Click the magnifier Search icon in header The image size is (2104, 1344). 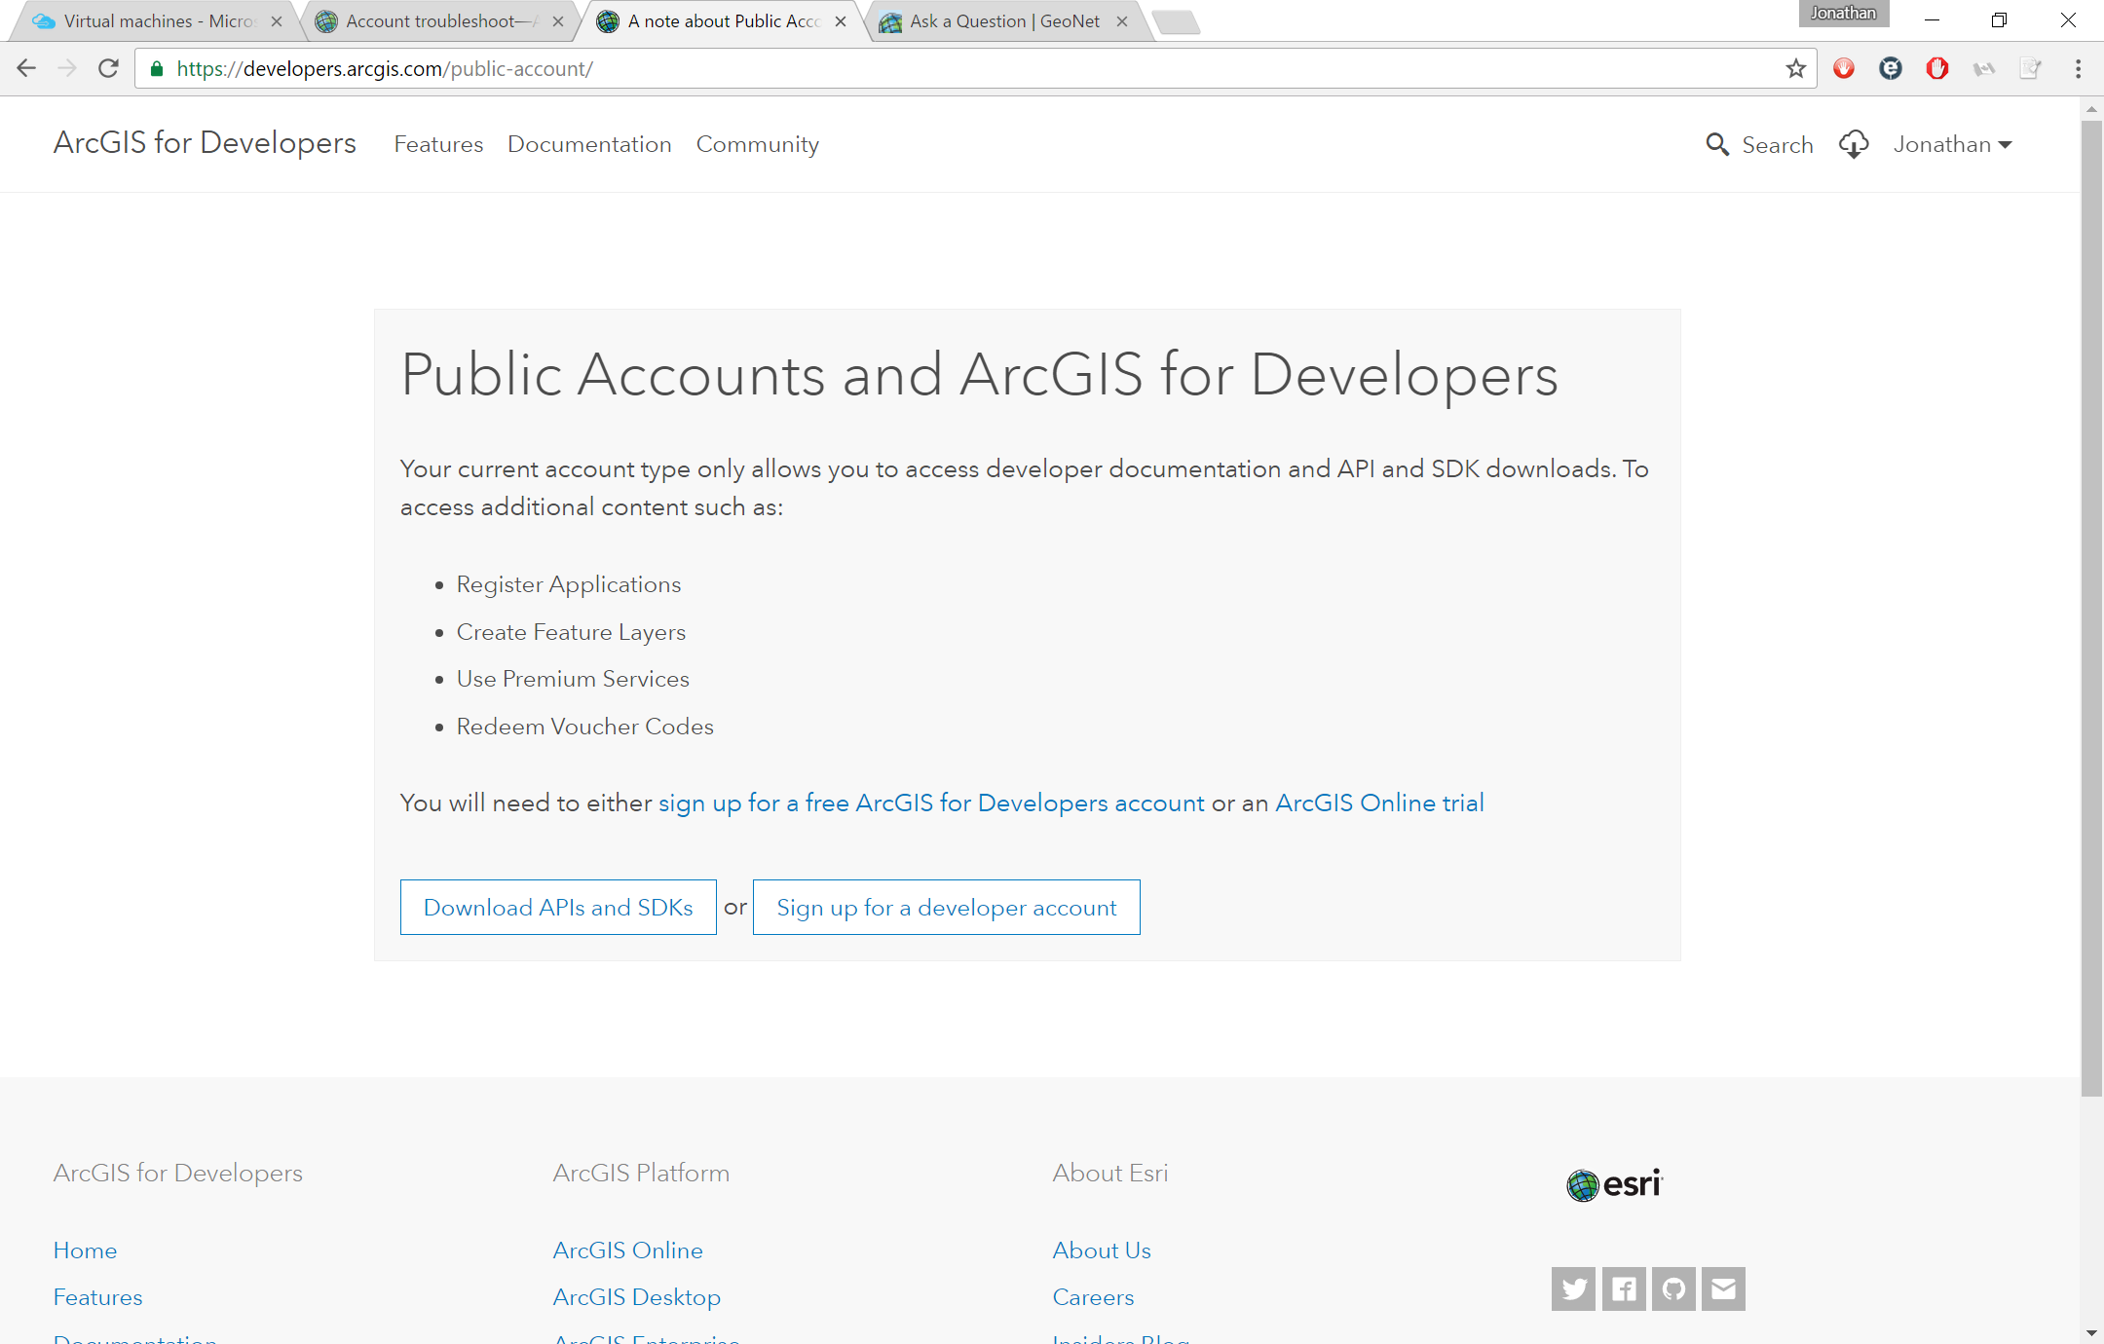[x=1717, y=144]
